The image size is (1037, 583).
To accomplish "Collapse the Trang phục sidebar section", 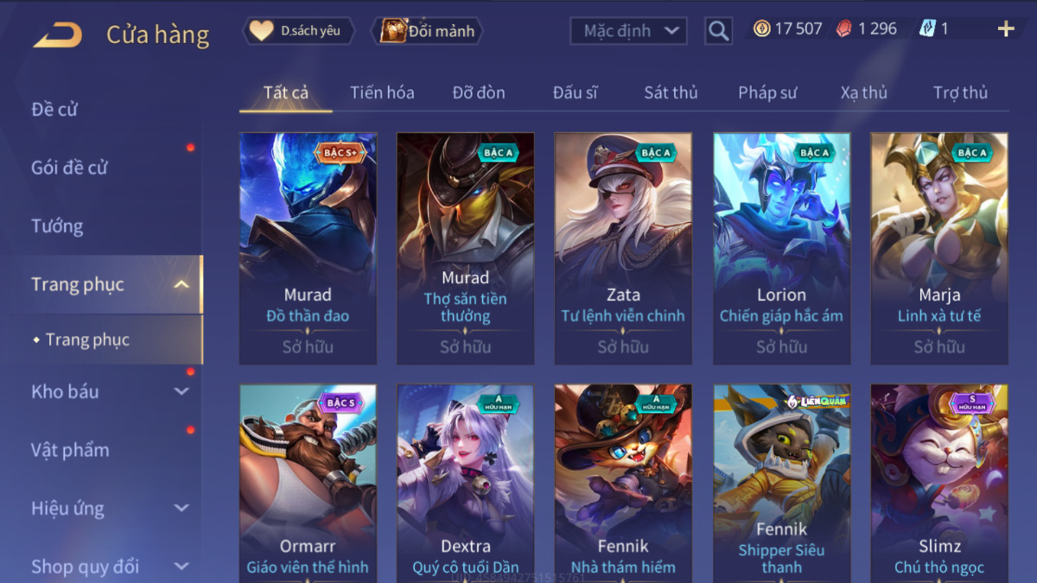I will [181, 284].
